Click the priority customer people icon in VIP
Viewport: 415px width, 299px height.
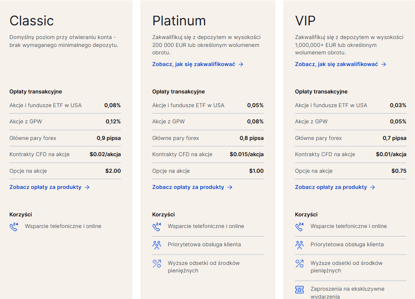click(300, 245)
